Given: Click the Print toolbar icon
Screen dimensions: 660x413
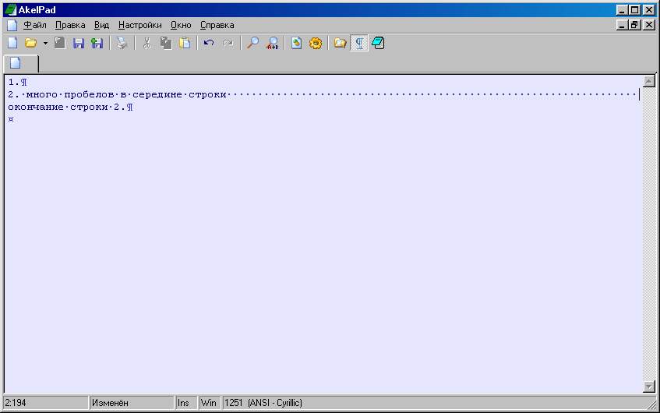Looking at the screenshot, I should tap(122, 44).
